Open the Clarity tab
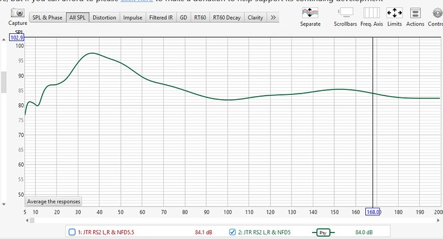The width and height of the screenshot is (443, 239). 255,17
